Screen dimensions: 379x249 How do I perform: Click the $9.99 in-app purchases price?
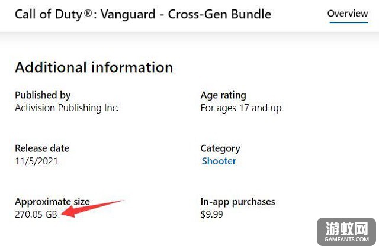click(x=212, y=215)
